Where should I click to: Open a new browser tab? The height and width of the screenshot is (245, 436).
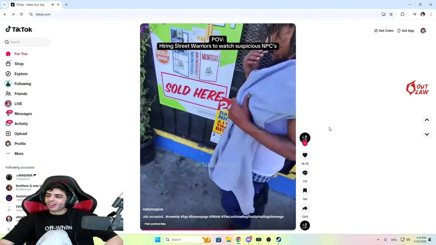click(66, 5)
